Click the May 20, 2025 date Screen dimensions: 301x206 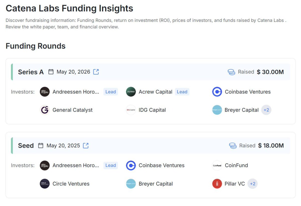point(63,146)
